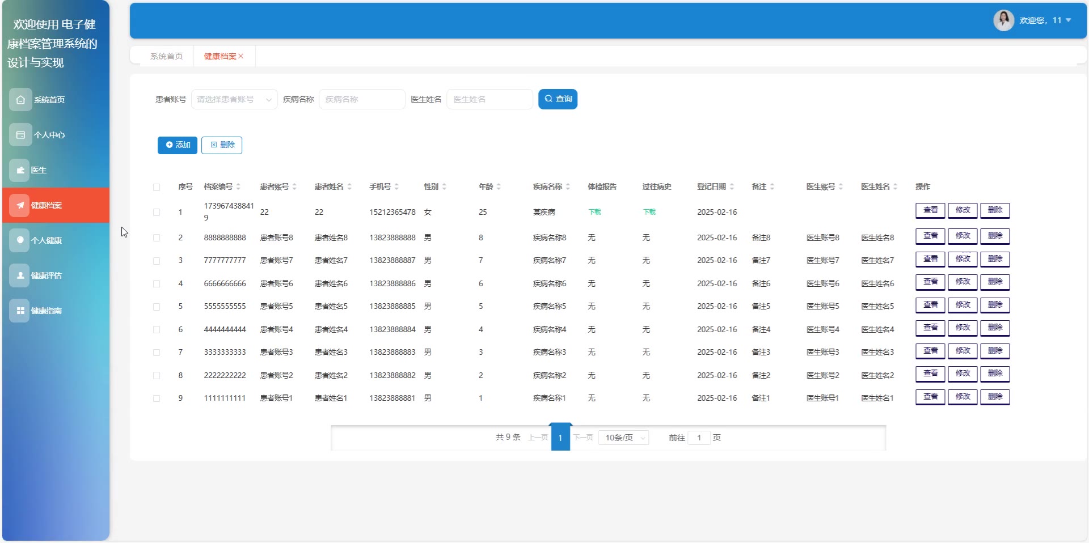Sort by 档案编号 column sort arrows
This screenshot has width=1089, height=543.
(x=239, y=186)
